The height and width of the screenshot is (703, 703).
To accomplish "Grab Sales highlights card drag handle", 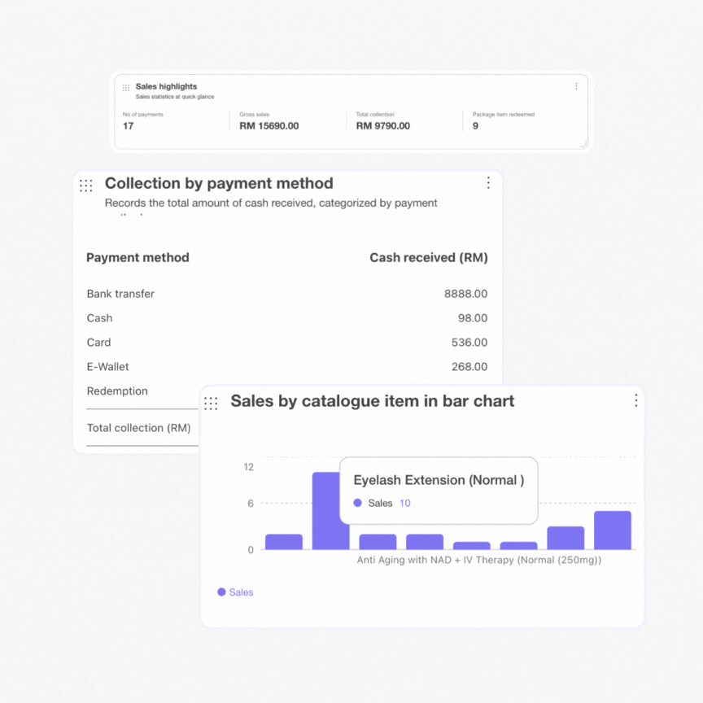I will pyautogui.click(x=126, y=87).
